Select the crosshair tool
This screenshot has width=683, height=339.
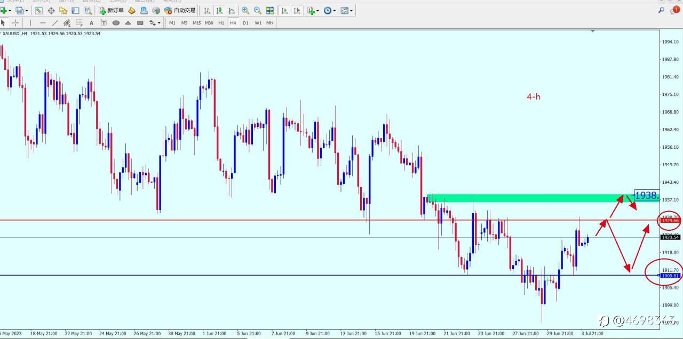coord(15,23)
